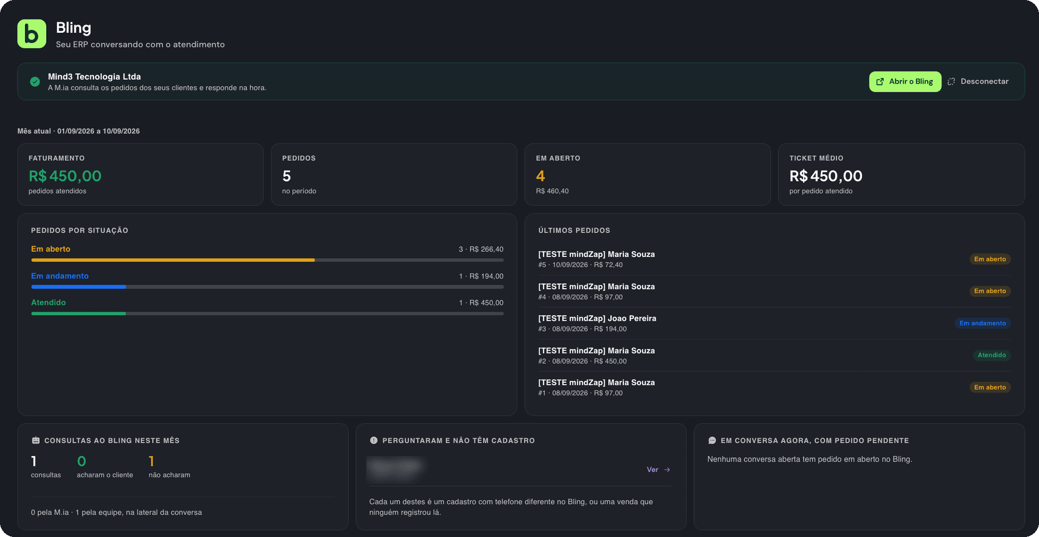The width and height of the screenshot is (1039, 537).
Task: Click the "1 · R$ 450,00" situation total
Action: [481, 303]
